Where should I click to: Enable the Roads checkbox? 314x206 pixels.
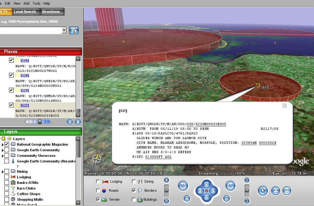(x=98, y=190)
